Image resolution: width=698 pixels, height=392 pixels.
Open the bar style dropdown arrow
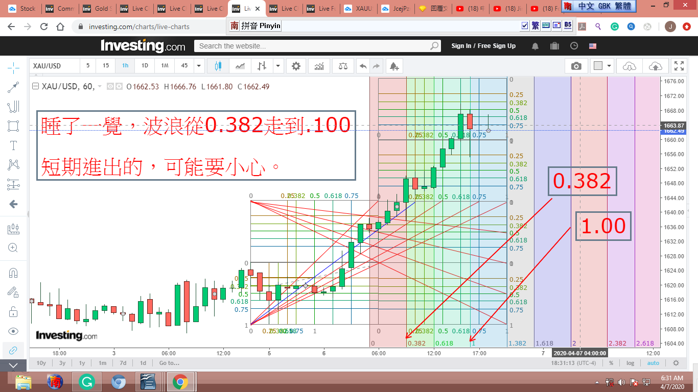coord(278,66)
